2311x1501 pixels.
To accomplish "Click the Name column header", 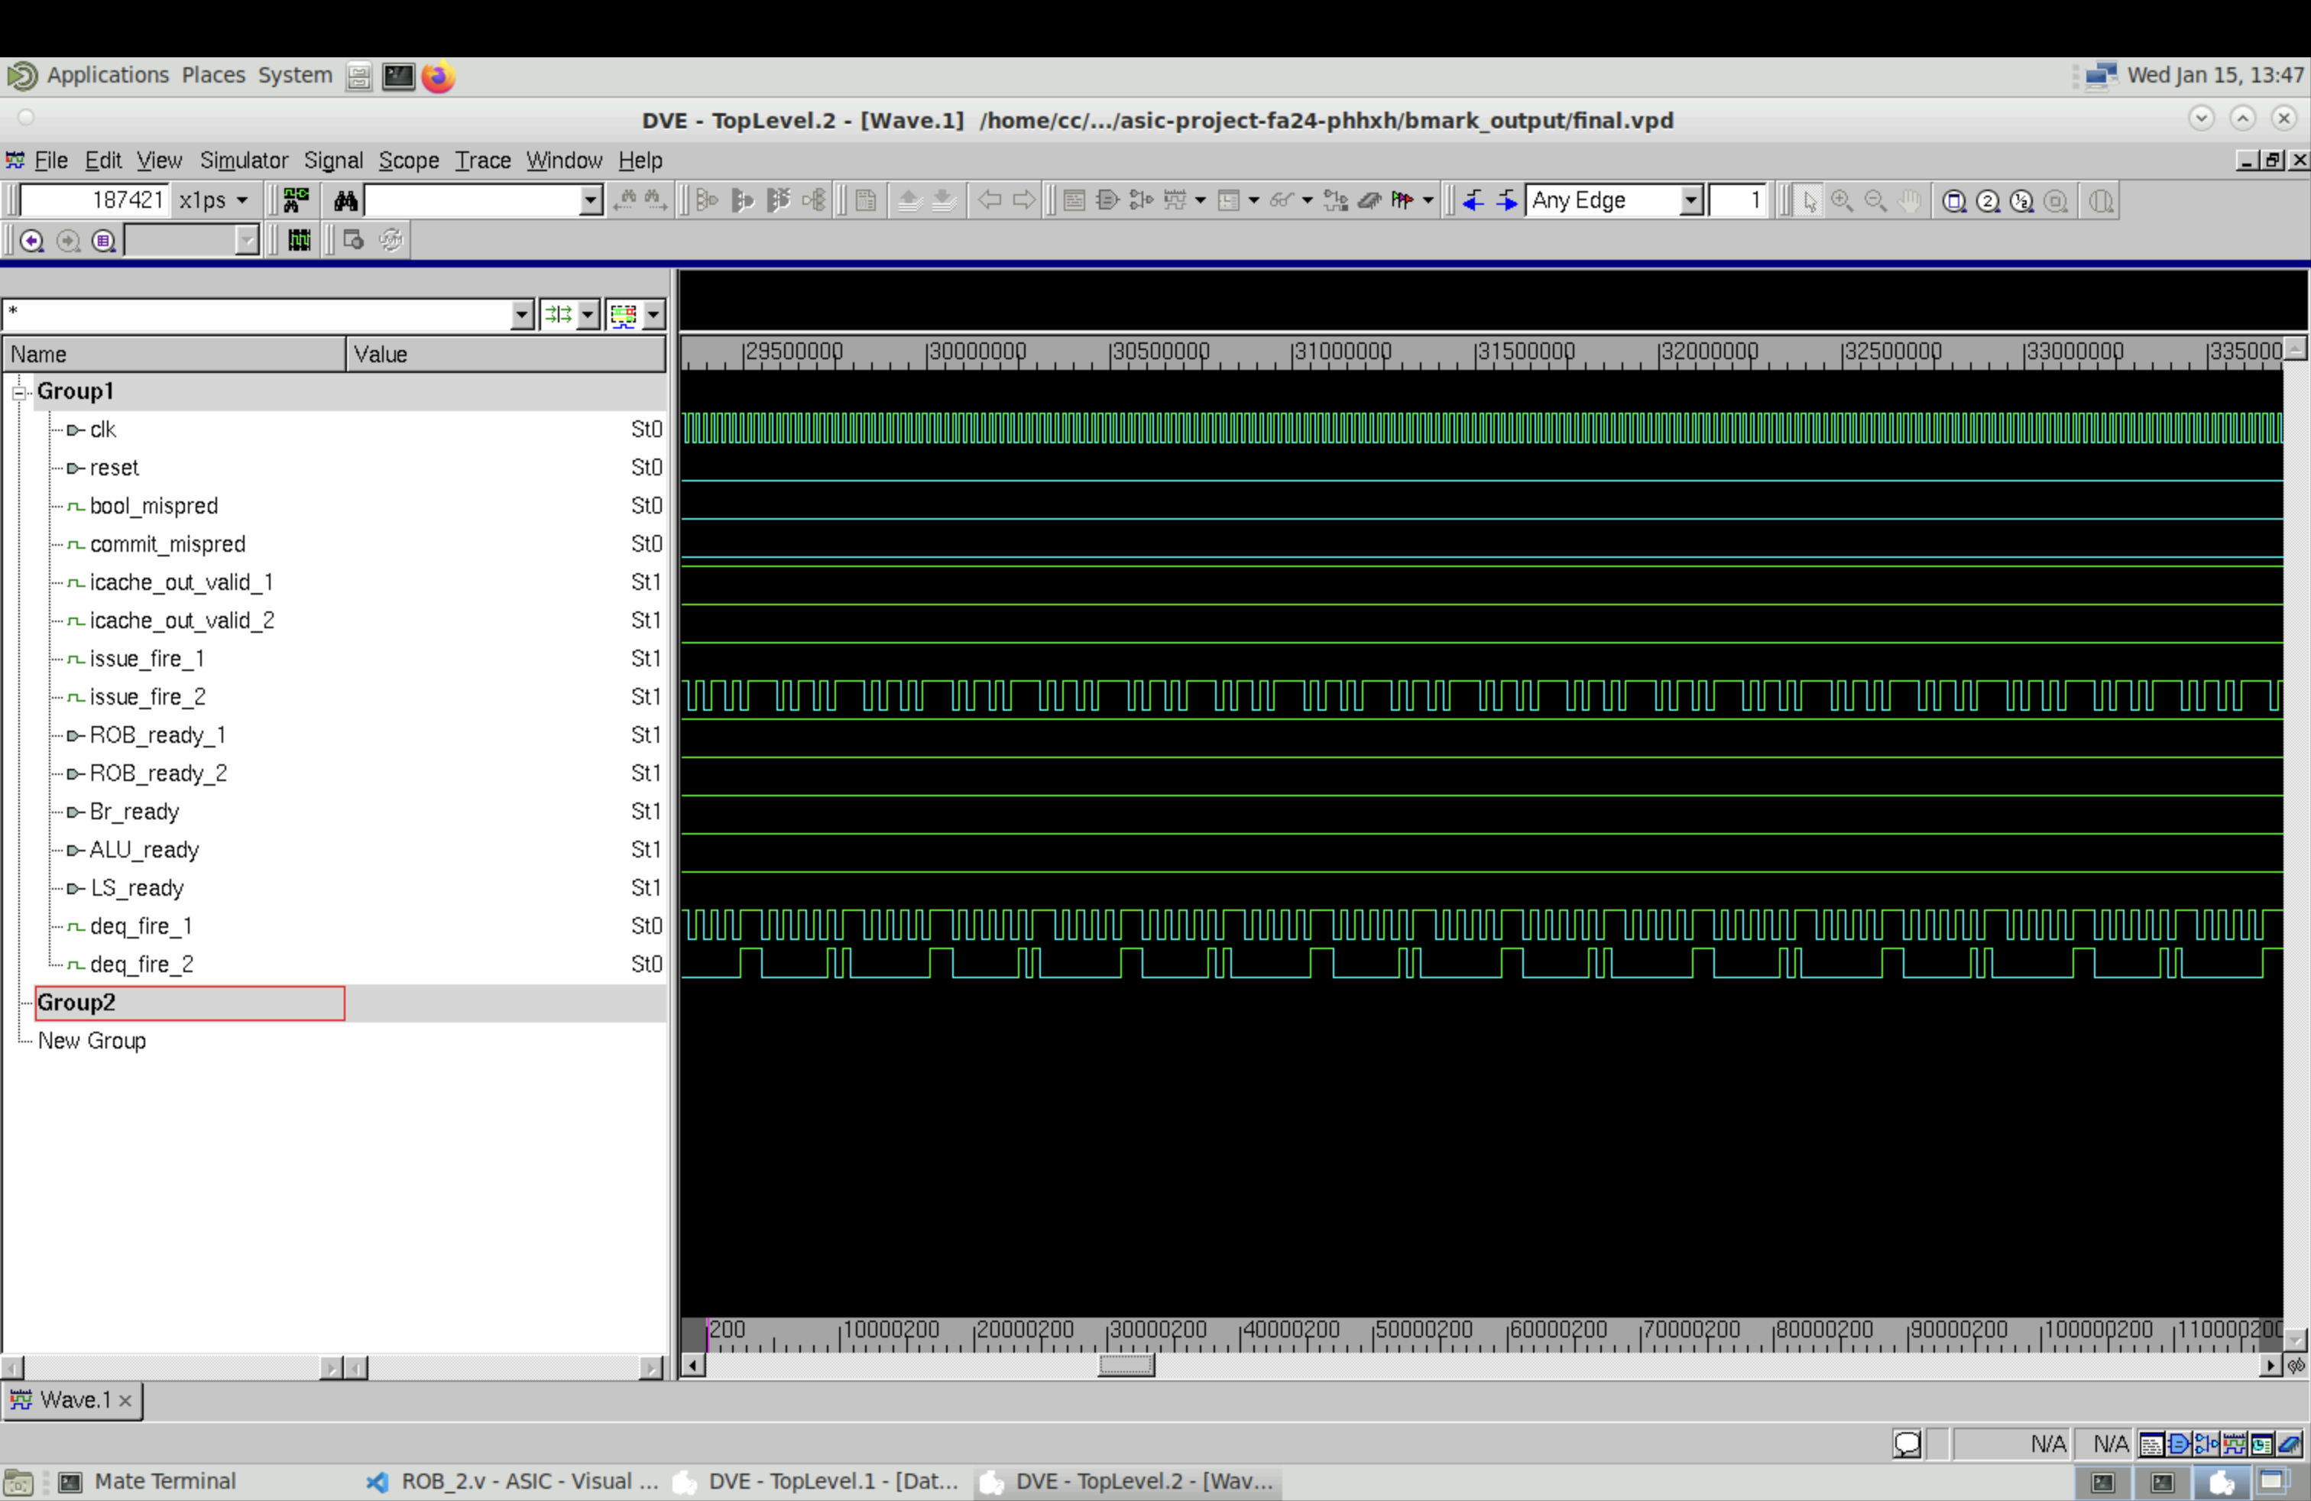I will click(x=173, y=355).
